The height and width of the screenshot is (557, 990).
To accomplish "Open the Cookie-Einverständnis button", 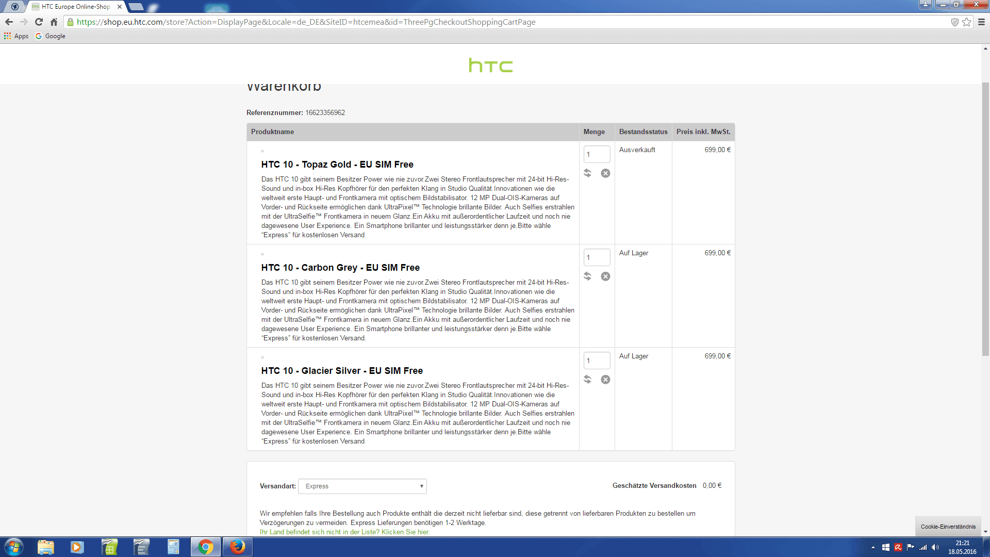I will point(948,527).
